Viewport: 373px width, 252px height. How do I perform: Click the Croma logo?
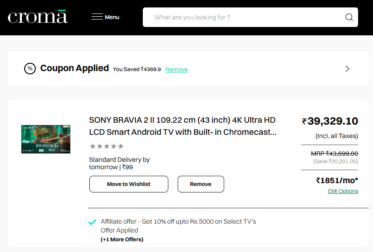(38, 17)
